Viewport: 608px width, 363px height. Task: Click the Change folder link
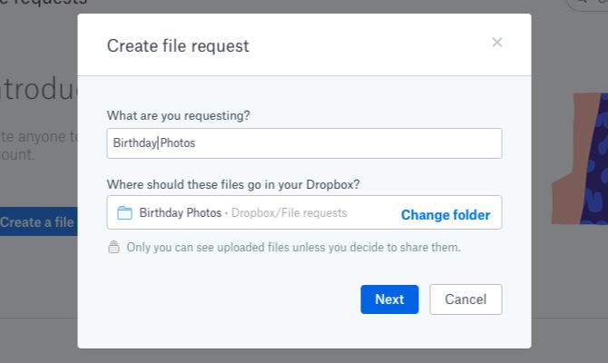(x=446, y=214)
